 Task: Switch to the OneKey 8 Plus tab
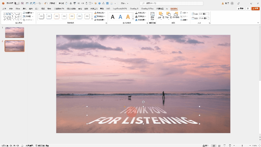(147, 9)
